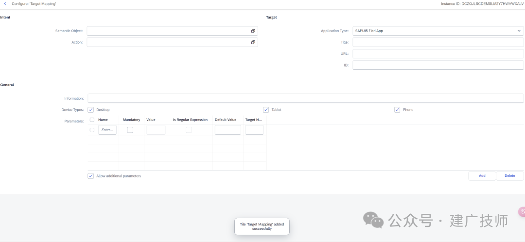Go back using the left arrow icon

[x=5, y=4]
